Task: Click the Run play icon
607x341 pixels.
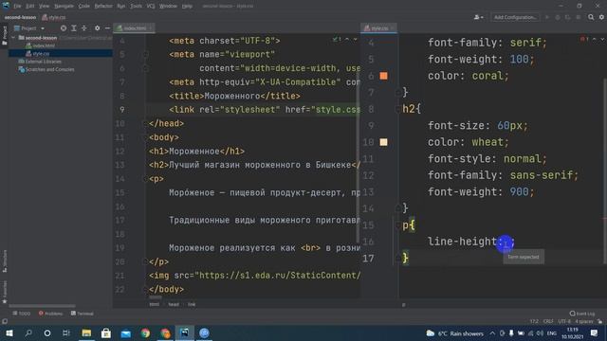Action: pos(547,17)
